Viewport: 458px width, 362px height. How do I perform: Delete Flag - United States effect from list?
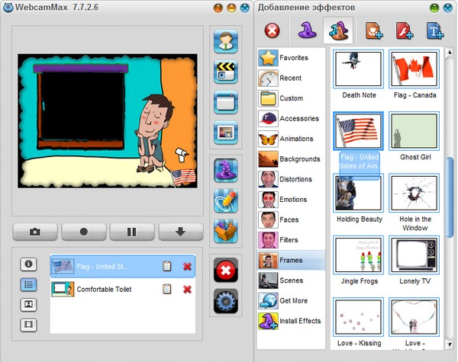click(x=187, y=266)
